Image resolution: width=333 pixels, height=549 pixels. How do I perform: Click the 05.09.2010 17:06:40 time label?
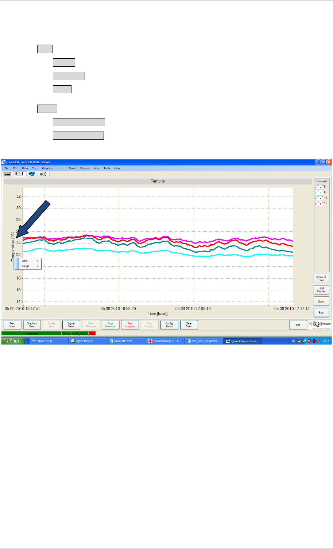193,308
